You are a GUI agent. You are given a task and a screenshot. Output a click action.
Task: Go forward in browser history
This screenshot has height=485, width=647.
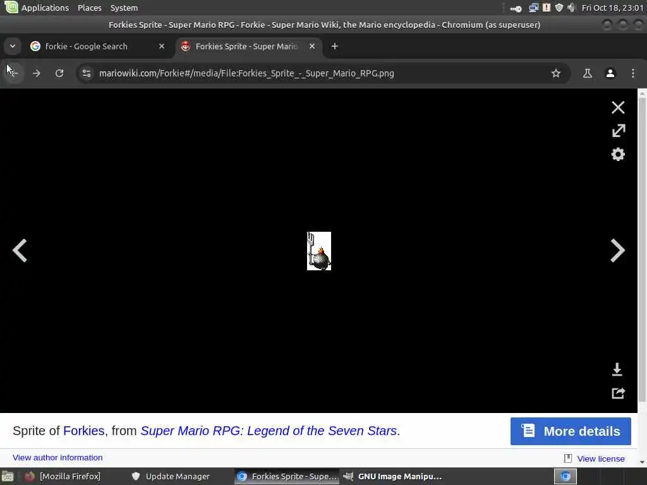pos(37,73)
